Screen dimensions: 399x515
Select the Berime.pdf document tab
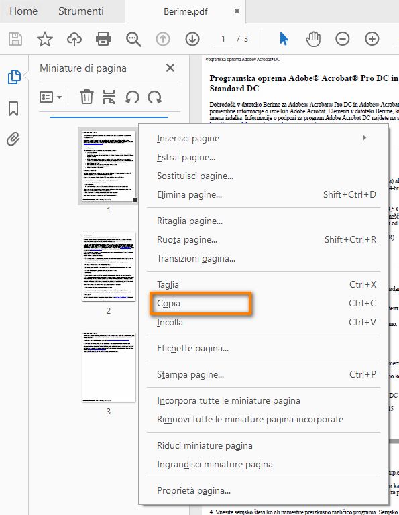pos(186,11)
